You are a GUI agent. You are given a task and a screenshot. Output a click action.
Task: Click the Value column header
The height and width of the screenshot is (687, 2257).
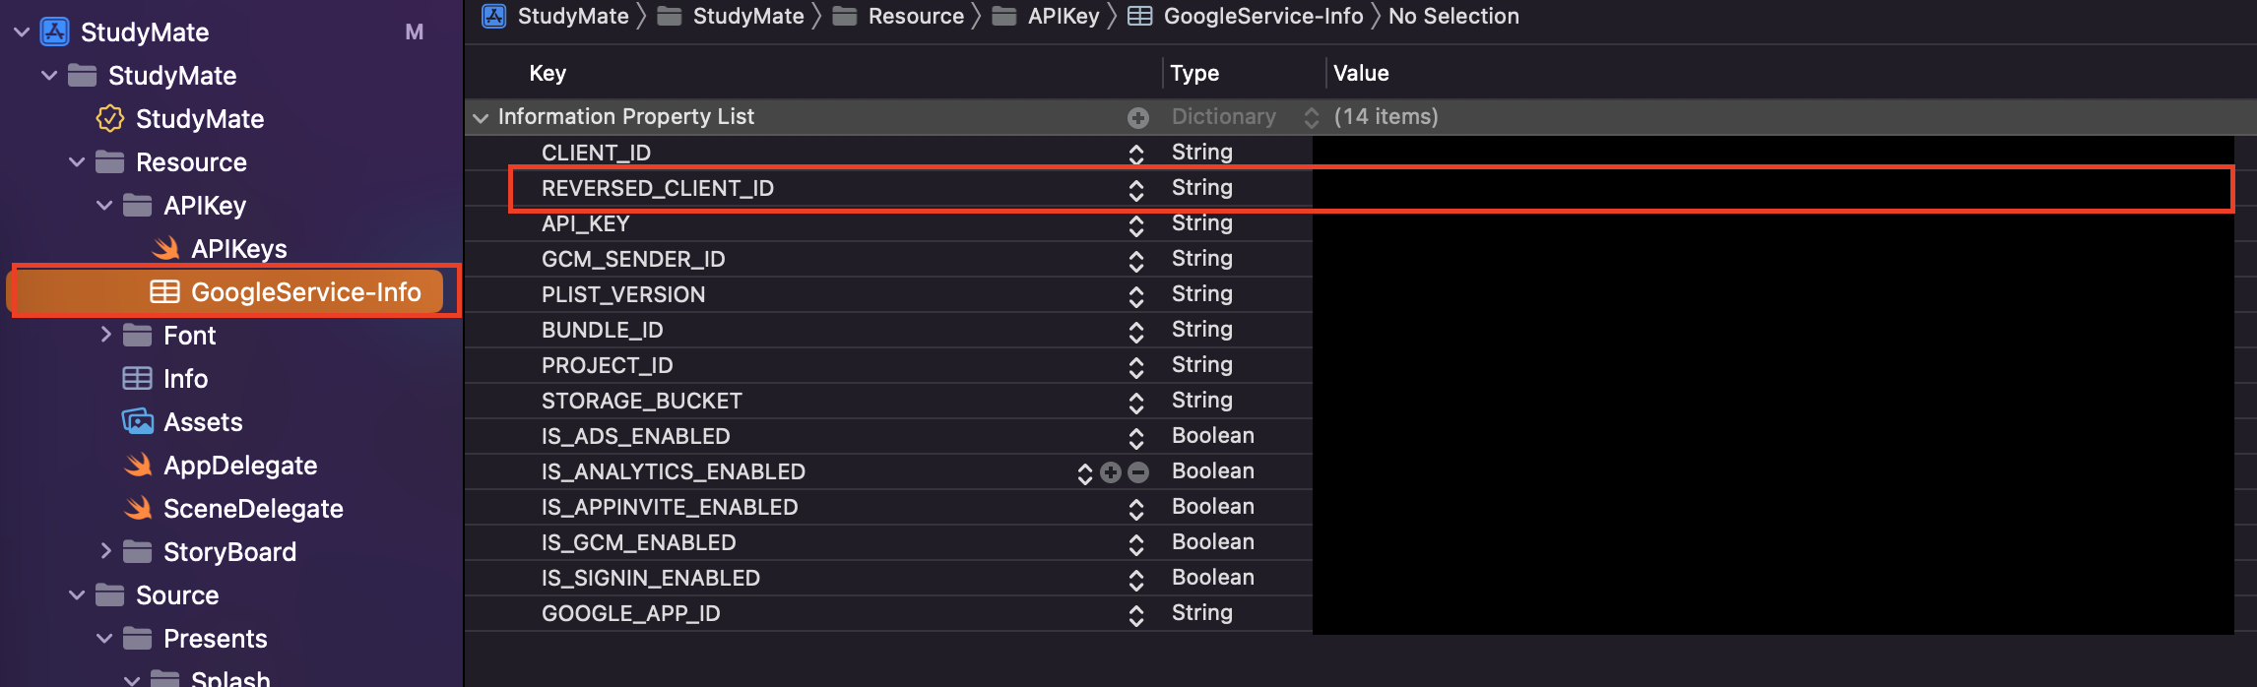click(1361, 73)
